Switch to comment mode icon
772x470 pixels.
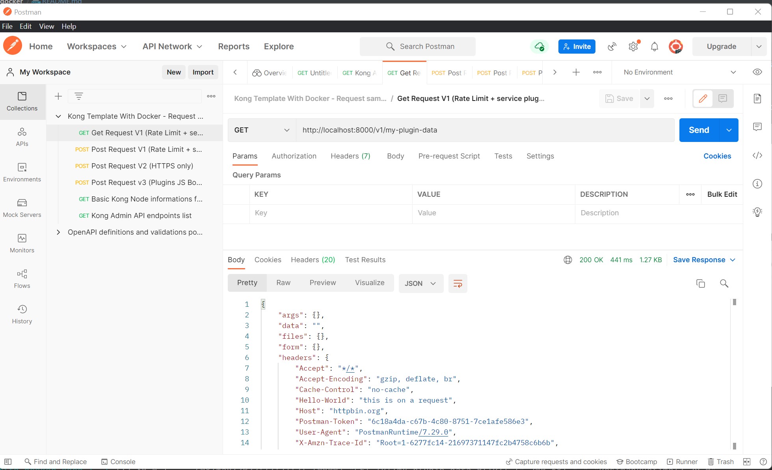coord(723,99)
